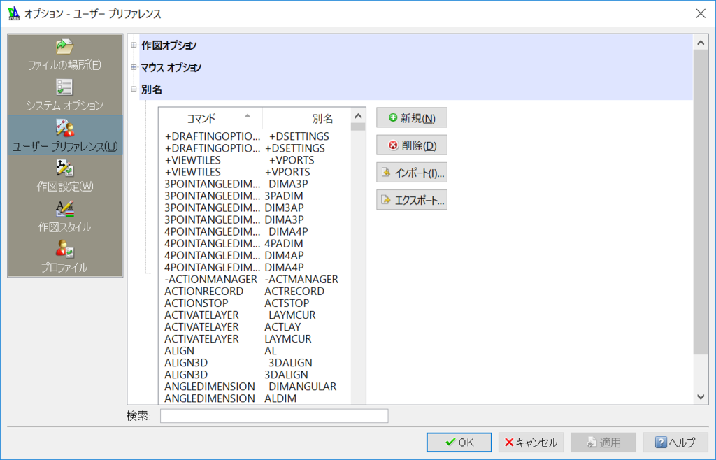Screen dimensions: 716x460
Task: Click into the 検索 search field
Action: (274, 416)
